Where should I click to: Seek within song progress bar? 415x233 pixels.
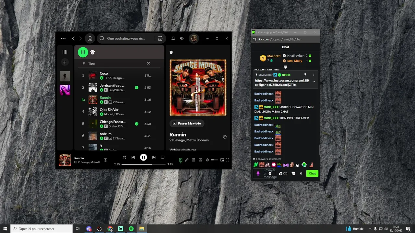coord(143,164)
